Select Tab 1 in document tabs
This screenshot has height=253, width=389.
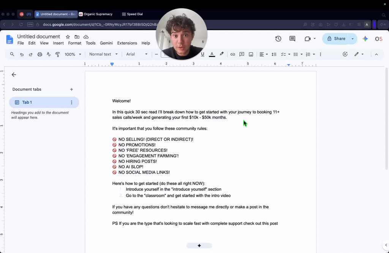point(44,103)
